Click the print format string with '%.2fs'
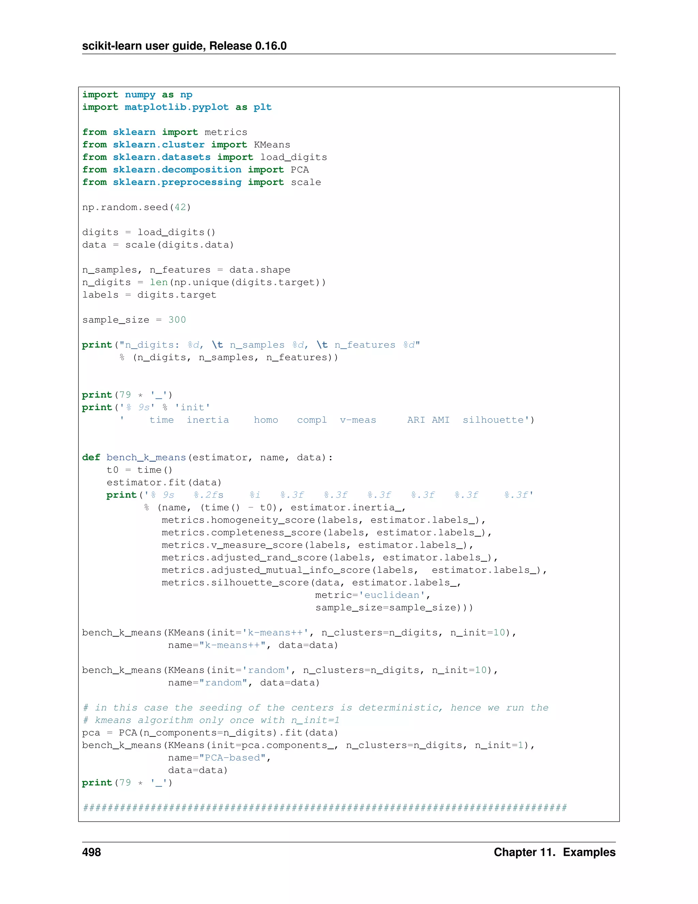The image size is (698, 904). click(320, 495)
